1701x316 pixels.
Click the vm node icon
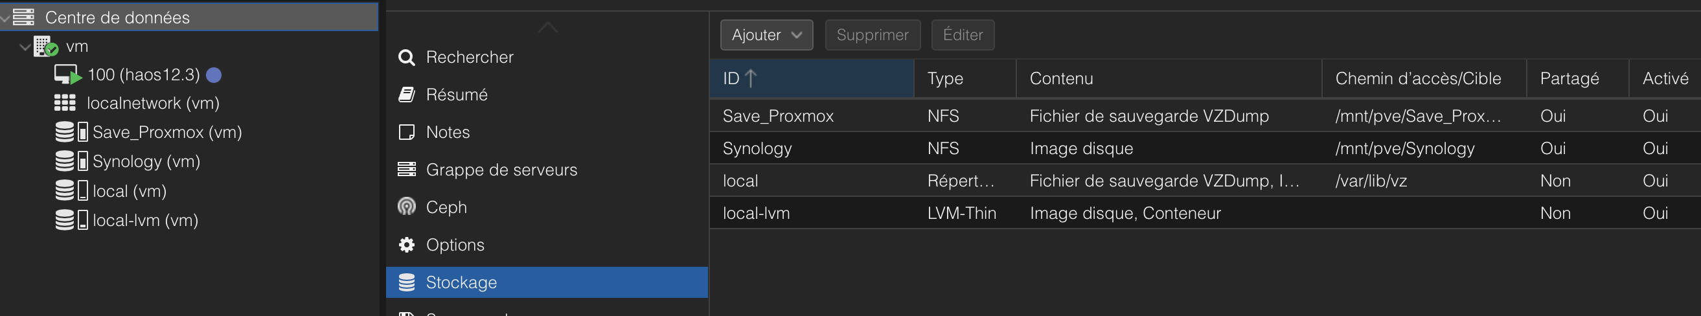[45, 46]
